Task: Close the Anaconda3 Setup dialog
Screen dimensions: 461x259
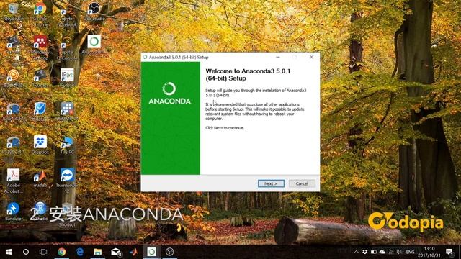Action: (x=311, y=57)
